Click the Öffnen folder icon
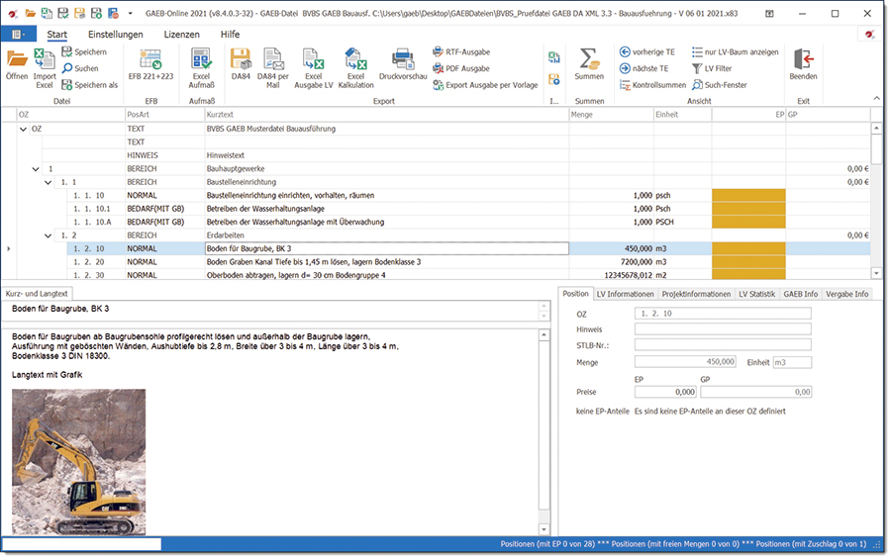891x559 pixels. 17,59
